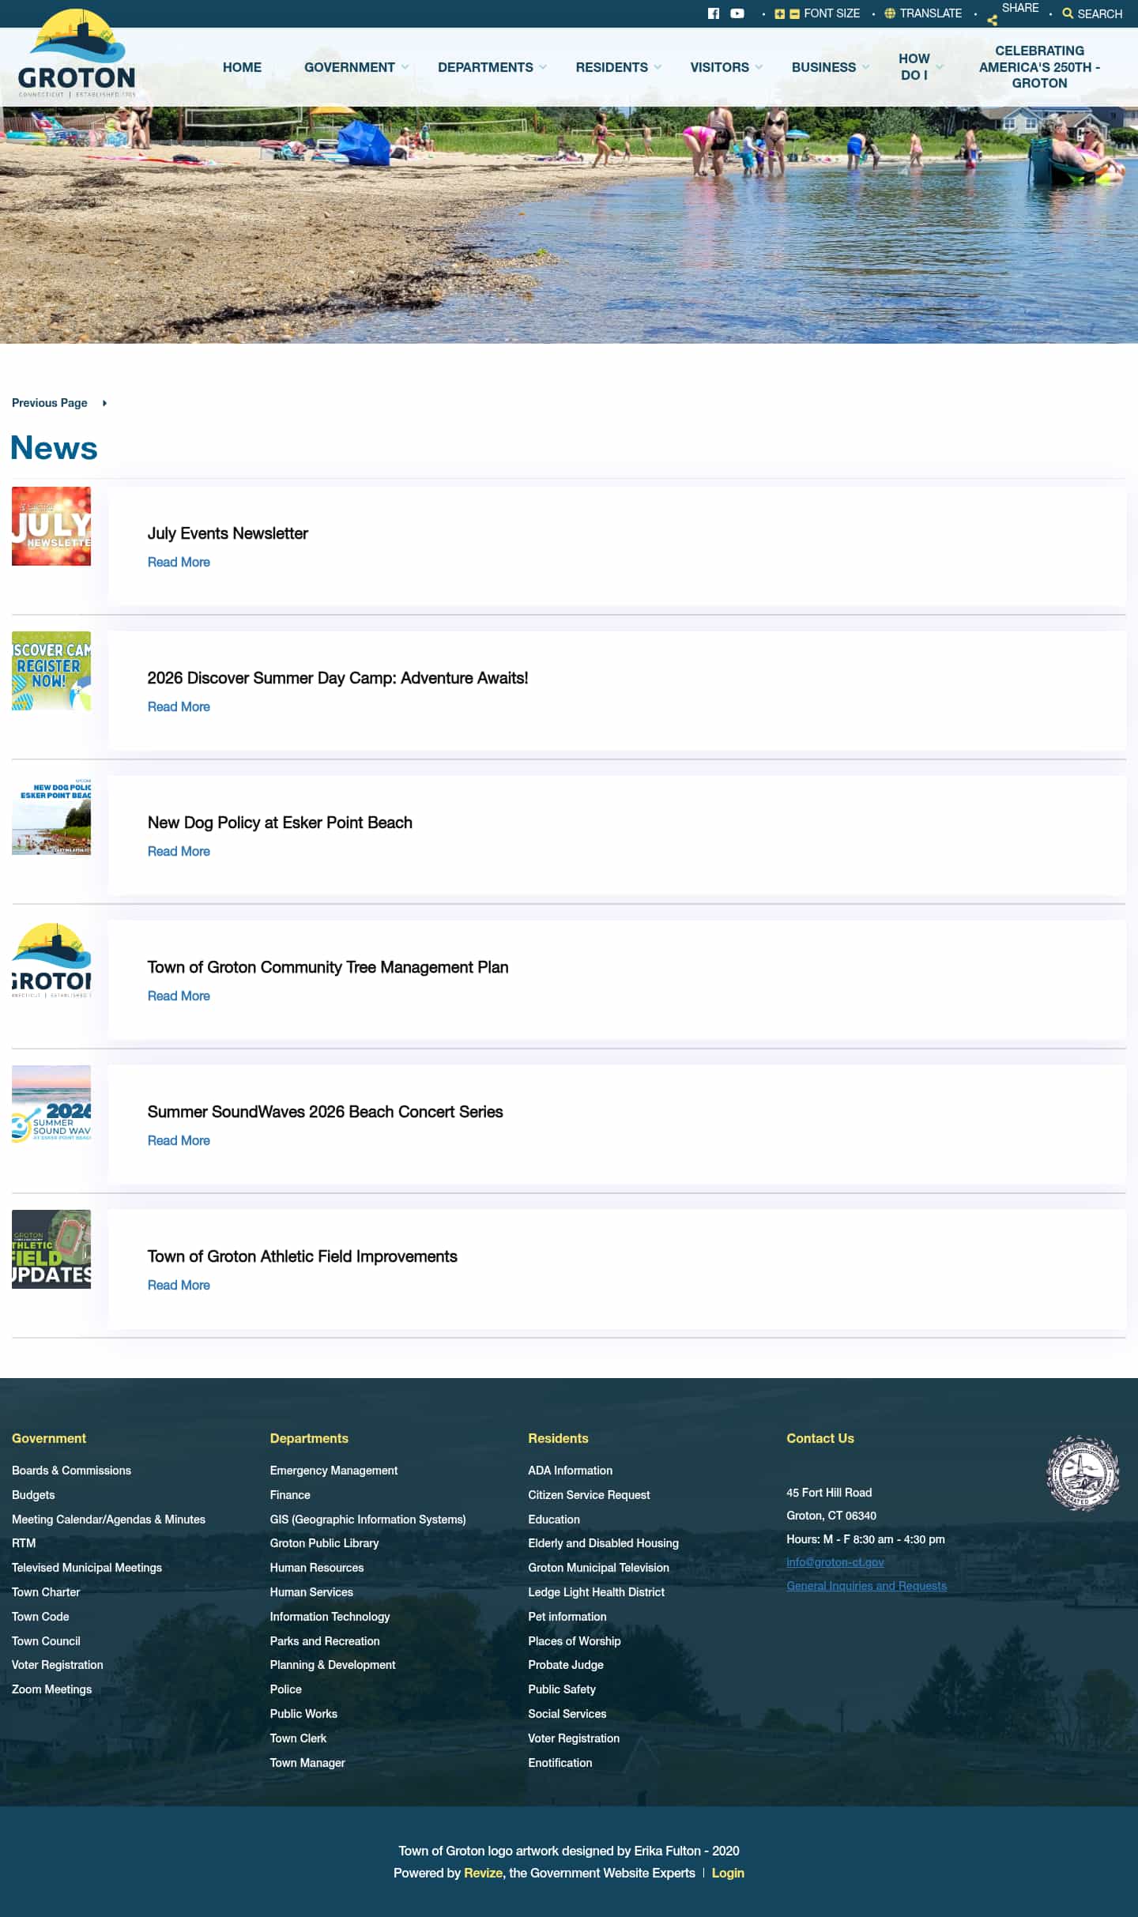Click the Share icon
Viewport: 1138px width, 1917px height.
click(x=992, y=21)
